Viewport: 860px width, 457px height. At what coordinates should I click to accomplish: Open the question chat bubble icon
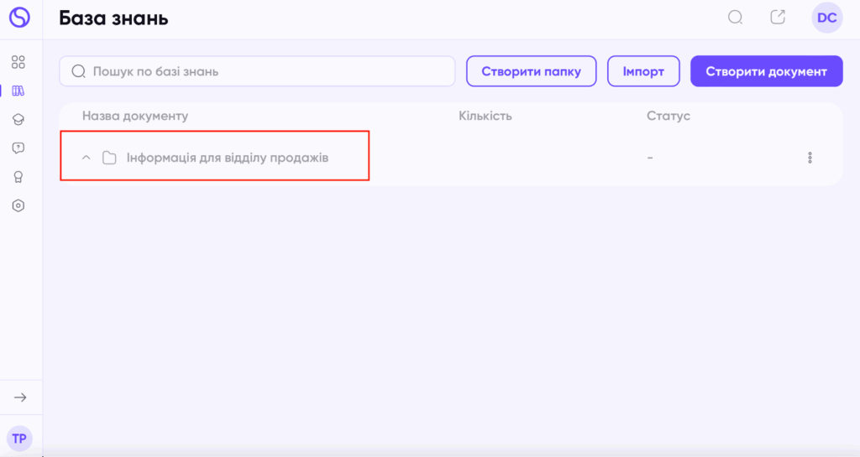pyautogui.click(x=18, y=148)
